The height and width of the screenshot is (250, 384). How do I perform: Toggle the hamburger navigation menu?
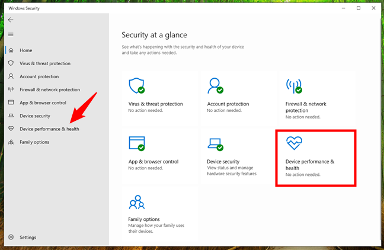[x=11, y=34]
